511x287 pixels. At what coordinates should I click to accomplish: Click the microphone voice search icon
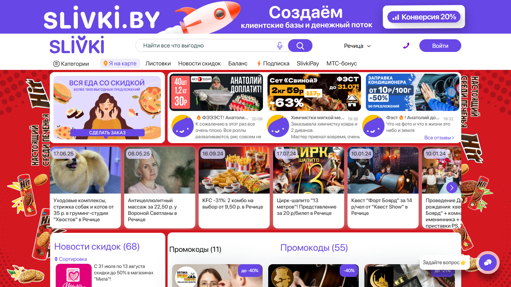279,46
